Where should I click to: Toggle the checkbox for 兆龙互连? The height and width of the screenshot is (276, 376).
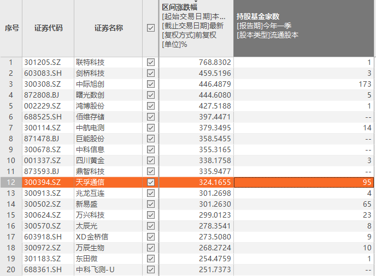(x=151, y=193)
